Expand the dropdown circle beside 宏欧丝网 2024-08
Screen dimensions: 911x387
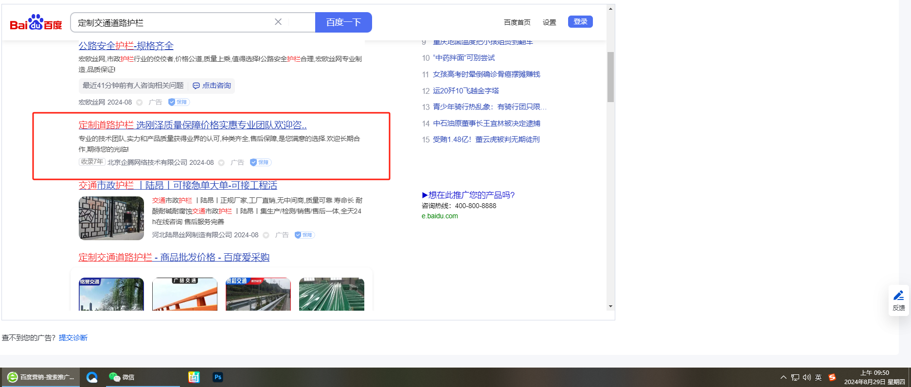pyautogui.click(x=140, y=102)
